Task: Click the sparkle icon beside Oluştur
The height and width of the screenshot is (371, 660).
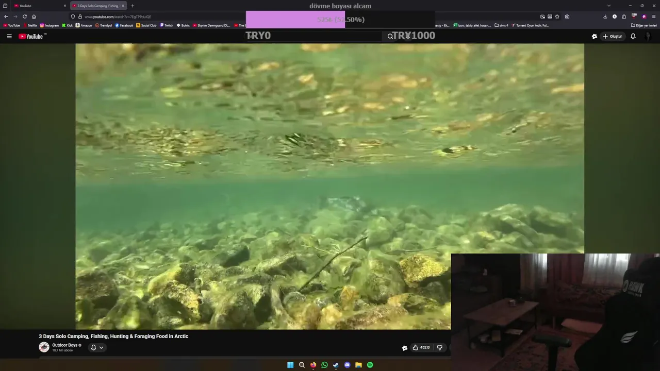Action: pyautogui.click(x=595, y=37)
